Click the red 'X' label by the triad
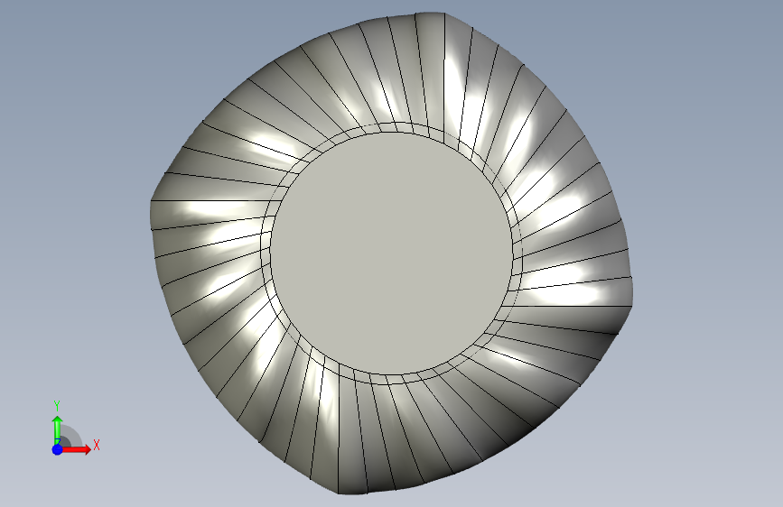This screenshot has width=783, height=507. 97,445
